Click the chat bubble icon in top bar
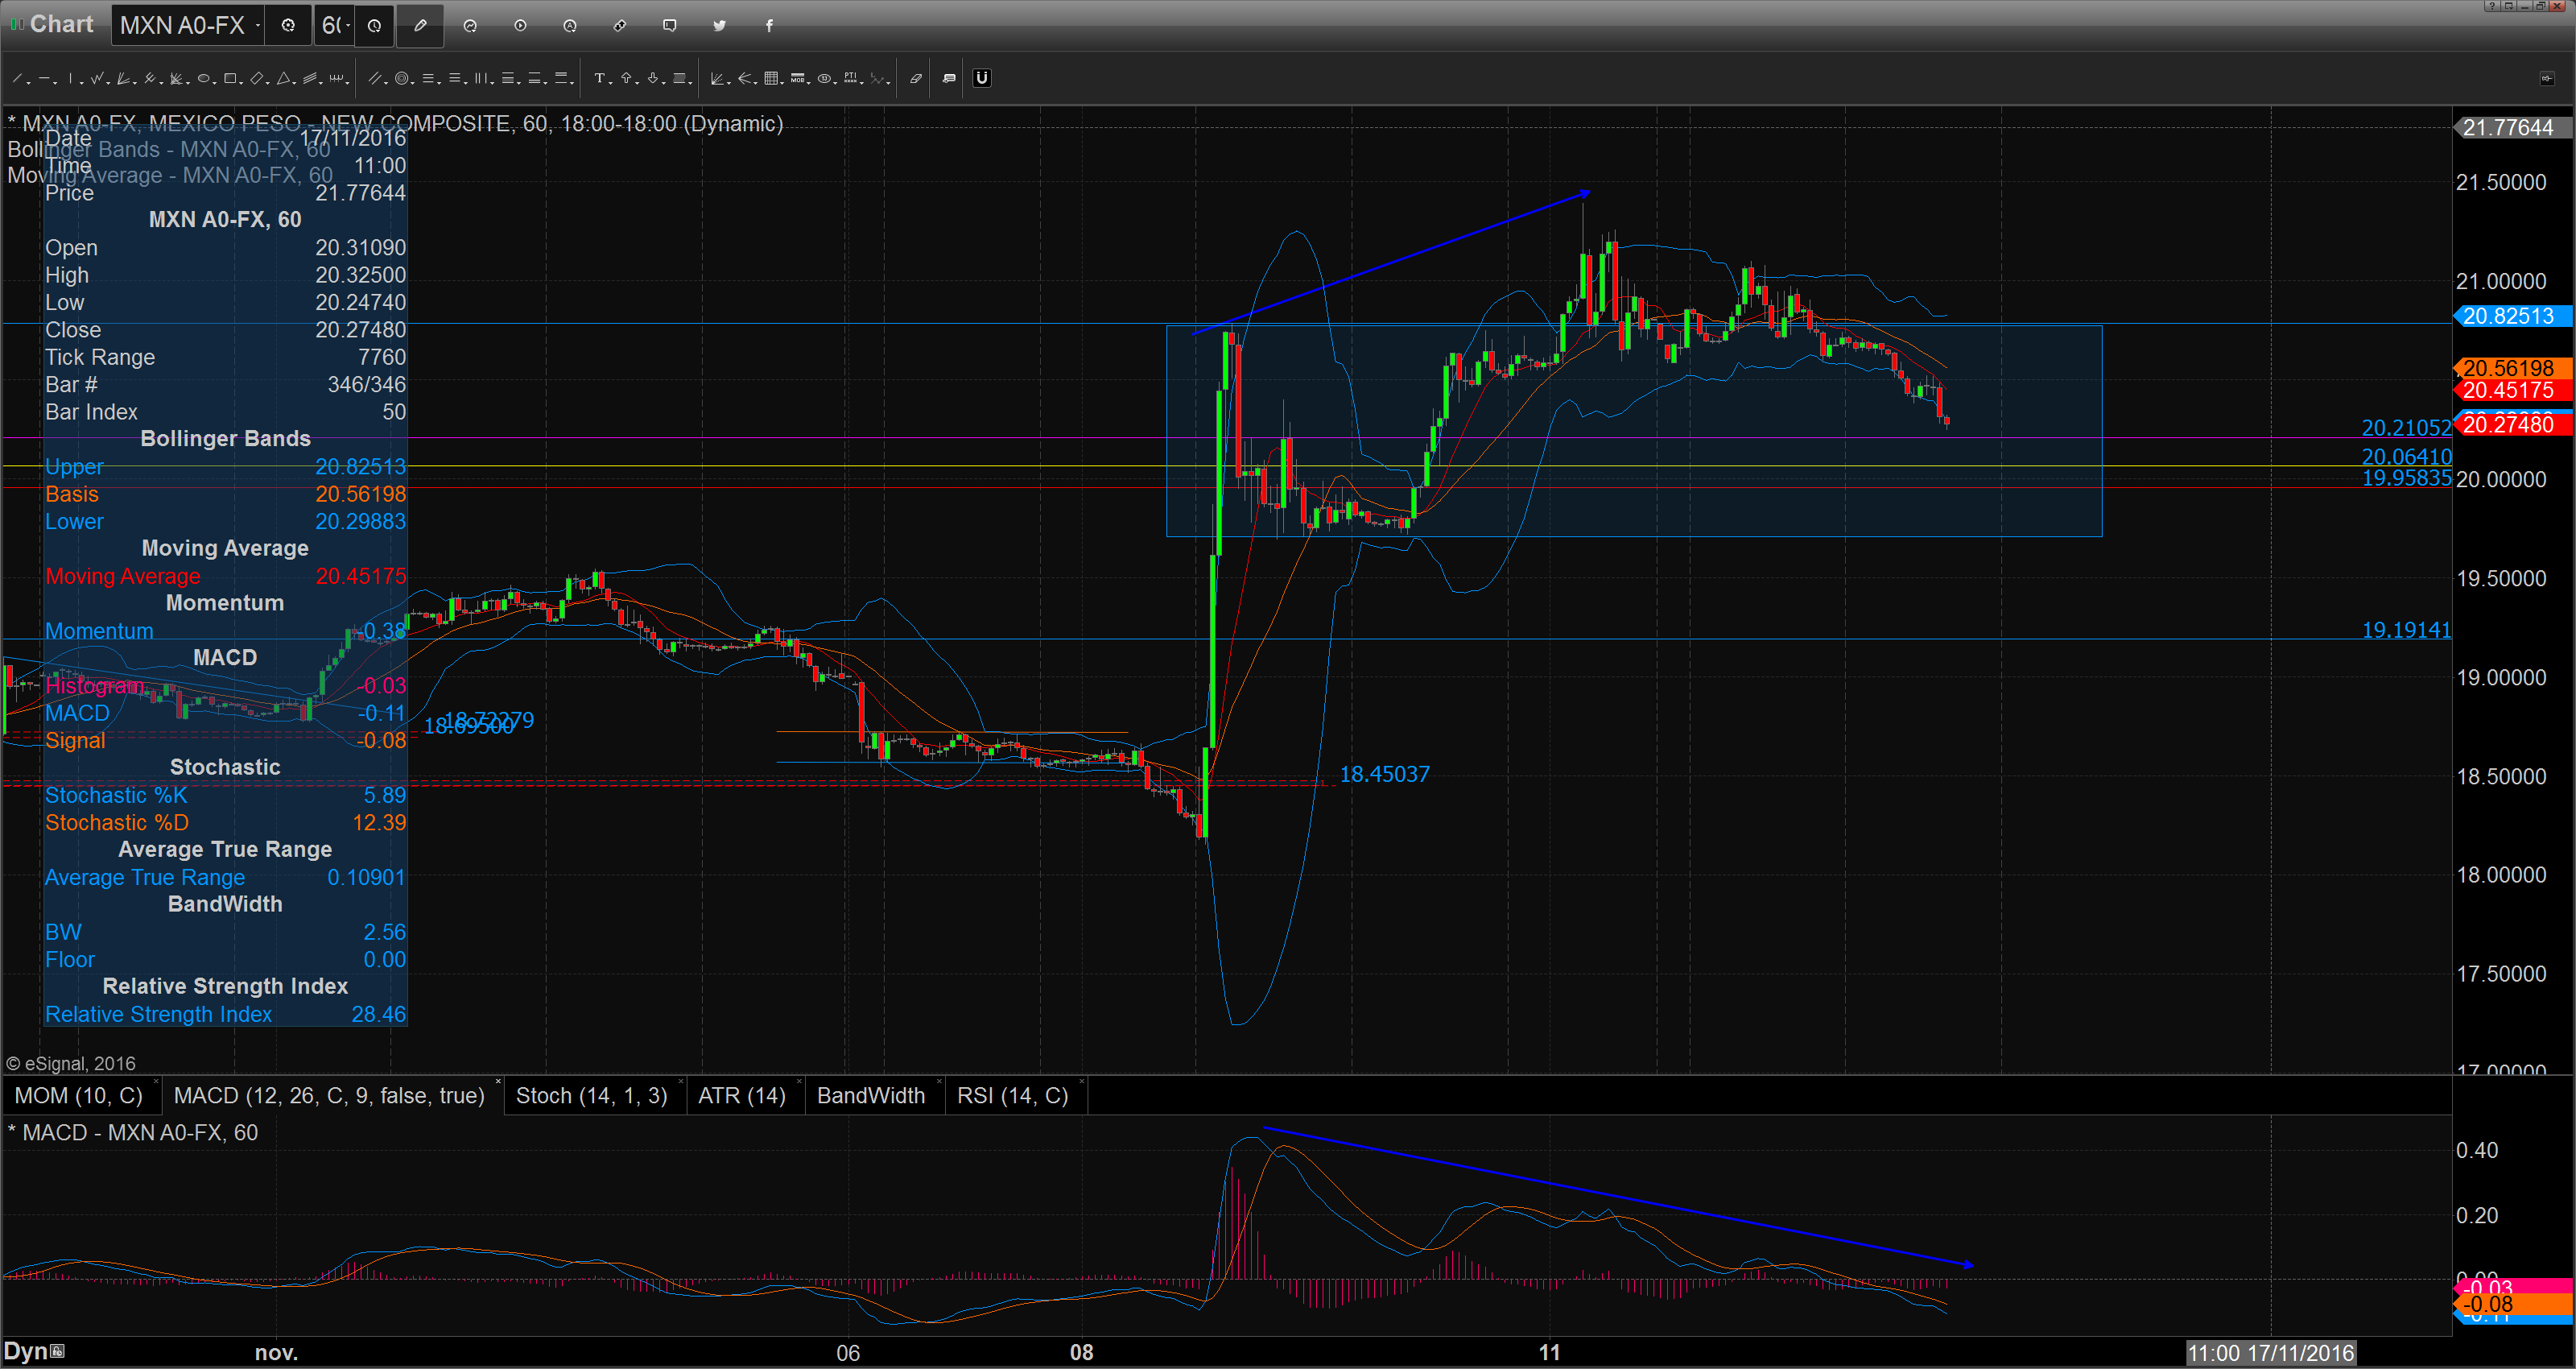2576x1369 pixels. click(x=670, y=25)
